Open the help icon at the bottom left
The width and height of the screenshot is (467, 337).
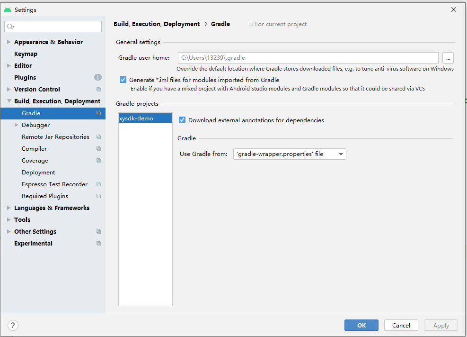[x=12, y=325]
